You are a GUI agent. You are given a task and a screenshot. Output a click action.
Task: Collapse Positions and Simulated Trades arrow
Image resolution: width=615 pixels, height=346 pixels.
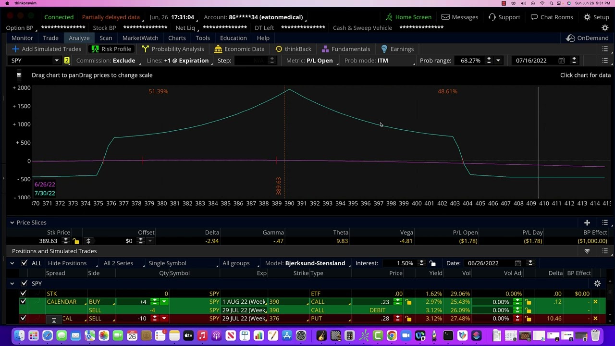click(x=587, y=251)
